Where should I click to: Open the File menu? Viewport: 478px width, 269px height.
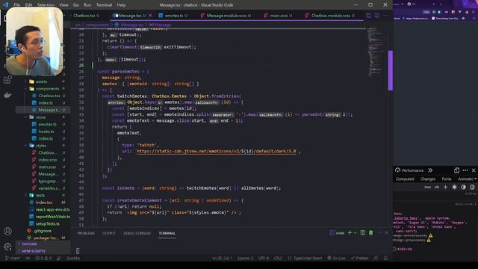tap(16, 5)
